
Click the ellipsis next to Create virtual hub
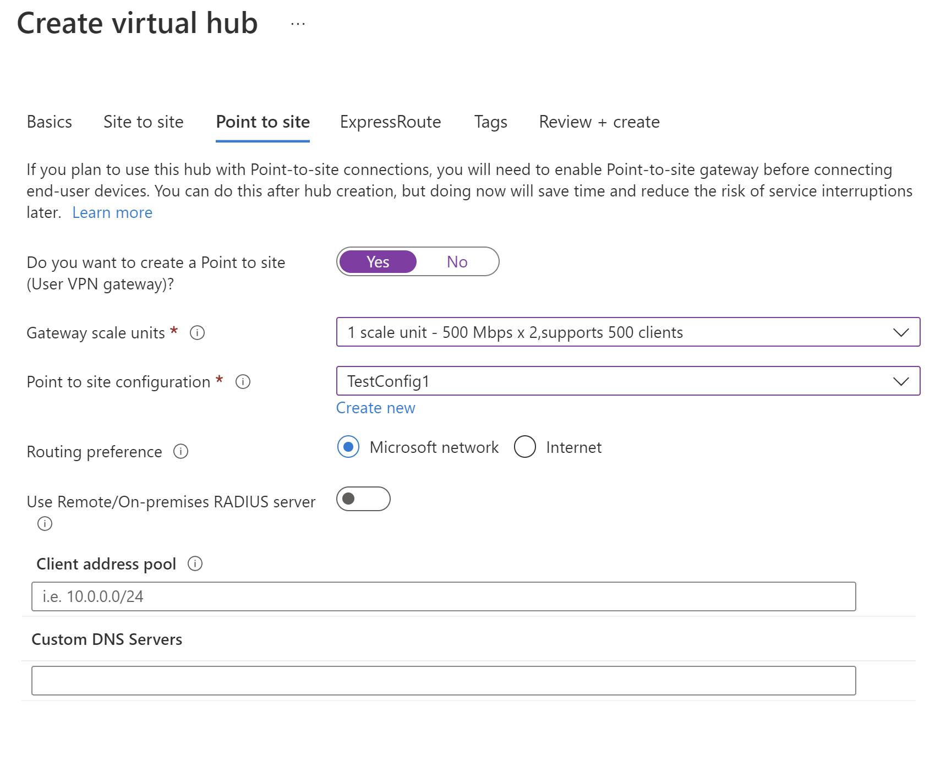point(297,24)
